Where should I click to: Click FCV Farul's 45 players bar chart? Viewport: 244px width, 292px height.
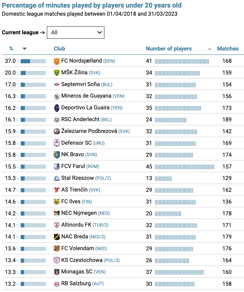pyautogui.click(x=185, y=167)
